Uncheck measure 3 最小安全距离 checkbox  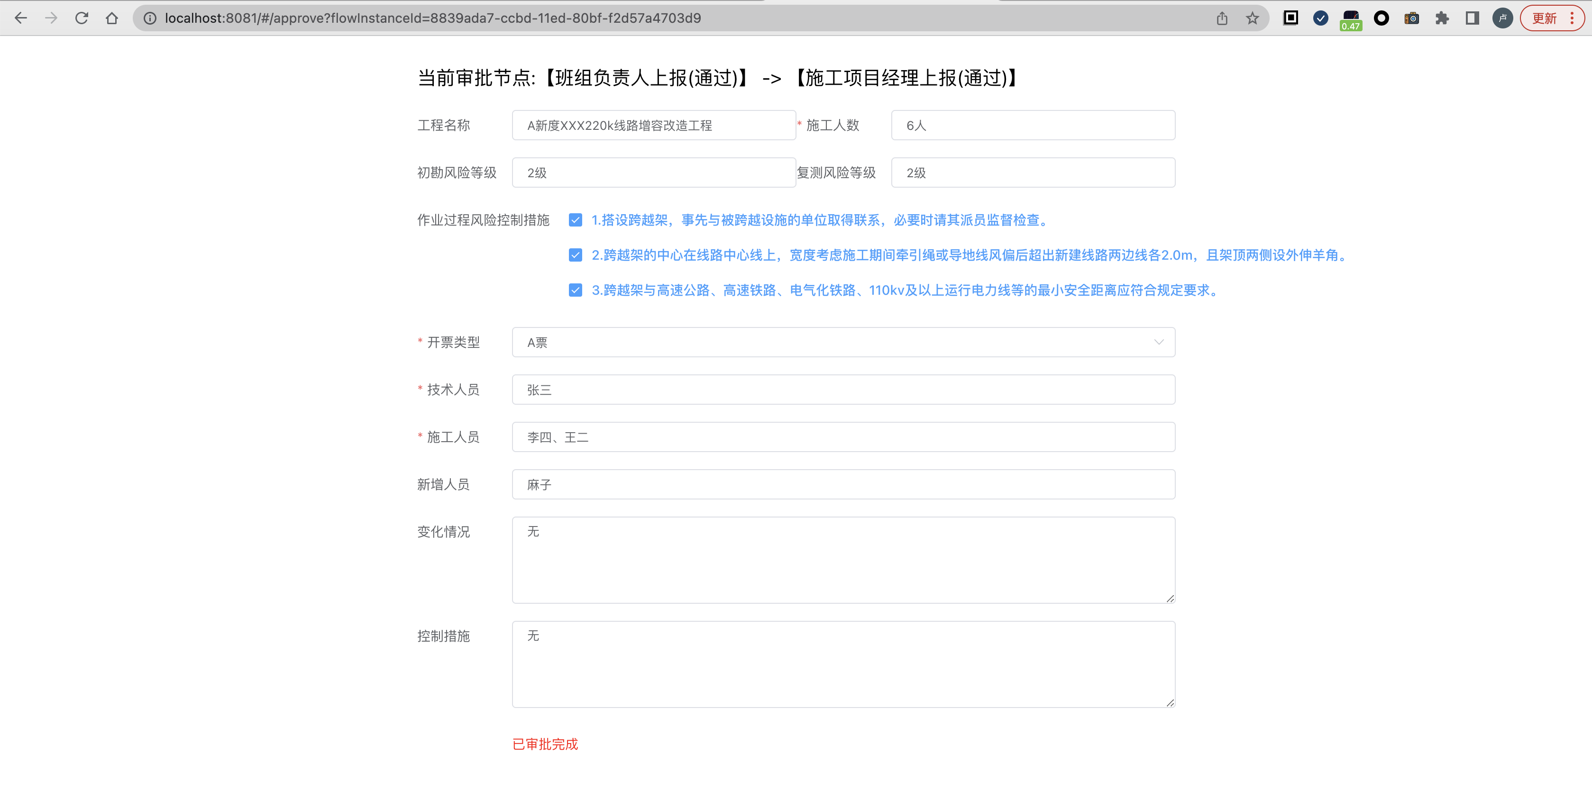[x=576, y=291]
